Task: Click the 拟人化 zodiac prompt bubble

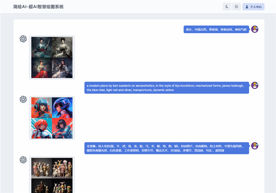Action: (x=167, y=148)
